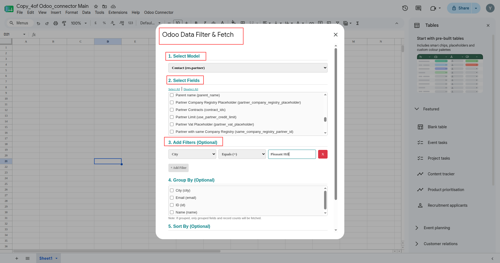Check Partner Contracts (contract_ids) field
Screen dimensions: 500x263
pyautogui.click(x=172, y=110)
